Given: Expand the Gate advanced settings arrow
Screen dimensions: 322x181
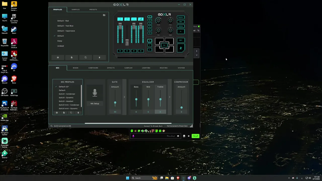Looking at the screenshot, I should [x=124, y=97].
